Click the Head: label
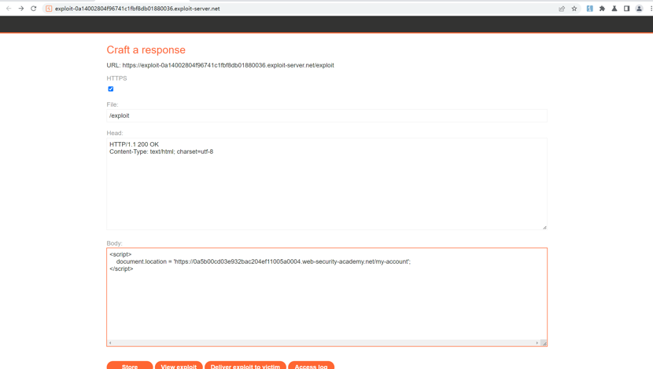 click(x=115, y=133)
